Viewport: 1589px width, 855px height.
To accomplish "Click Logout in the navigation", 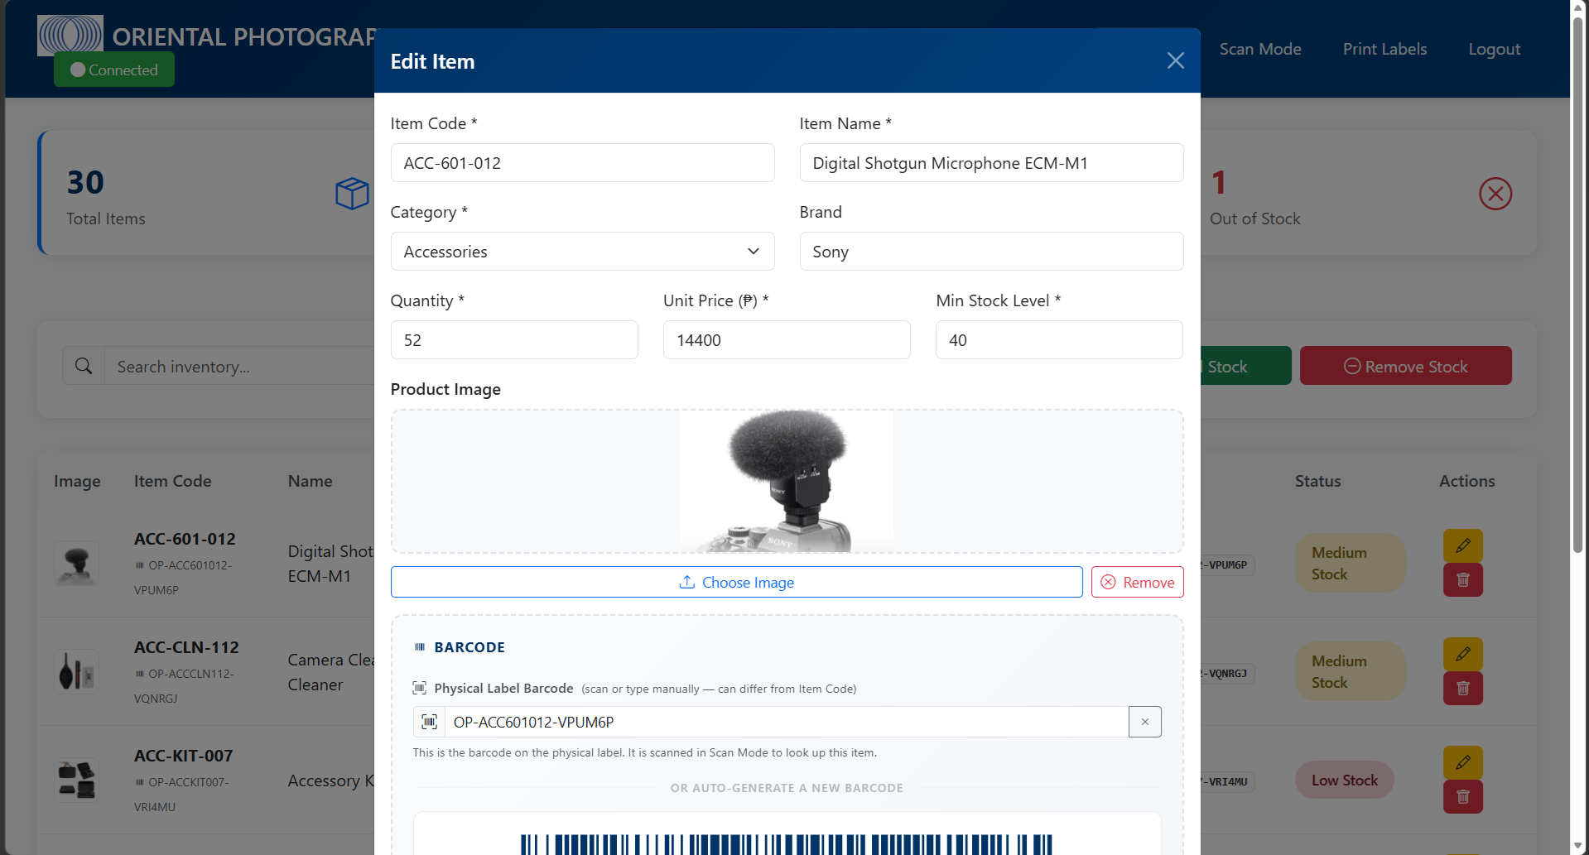I will pos(1494,49).
